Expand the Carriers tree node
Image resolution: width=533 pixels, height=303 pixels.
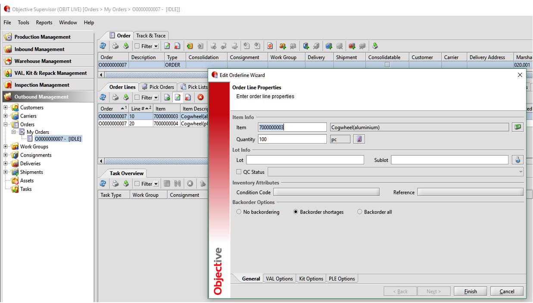pos(6,116)
